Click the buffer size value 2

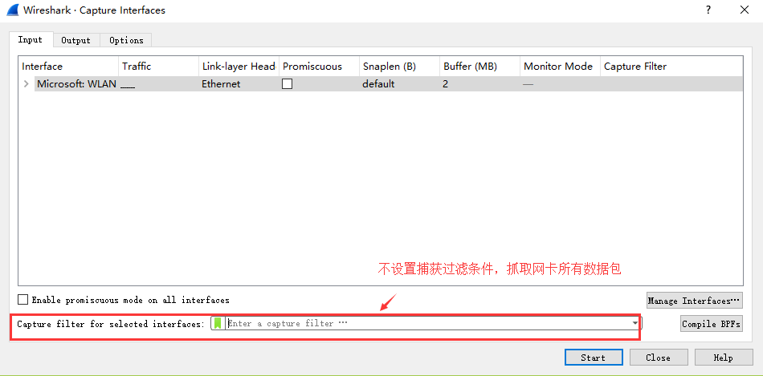[445, 84]
